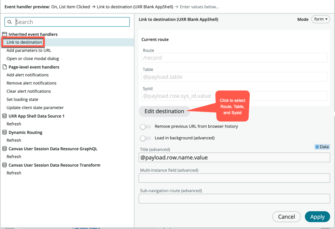Click the Dynamic Routing data source icon

click(x=4, y=132)
